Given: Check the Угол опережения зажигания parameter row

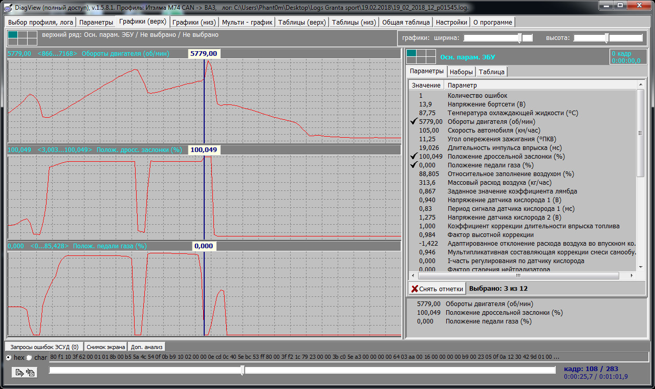Looking at the screenshot, I should pos(522,139).
